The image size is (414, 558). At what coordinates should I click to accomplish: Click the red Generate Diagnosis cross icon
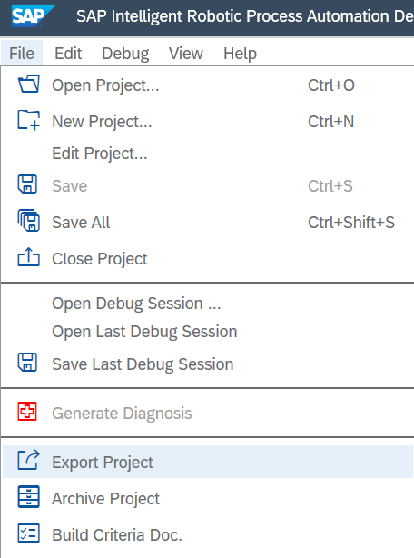tap(27, 412)
